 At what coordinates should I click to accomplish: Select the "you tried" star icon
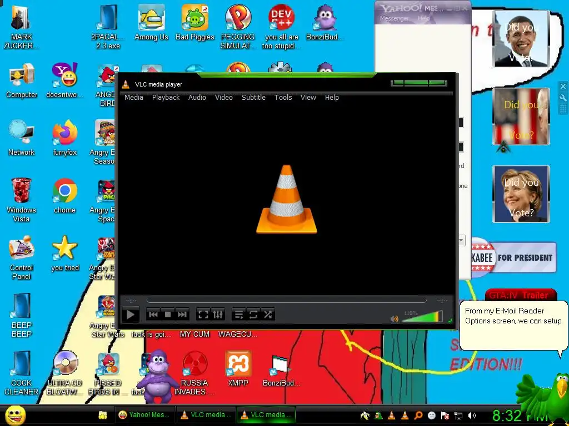[65, 253]
